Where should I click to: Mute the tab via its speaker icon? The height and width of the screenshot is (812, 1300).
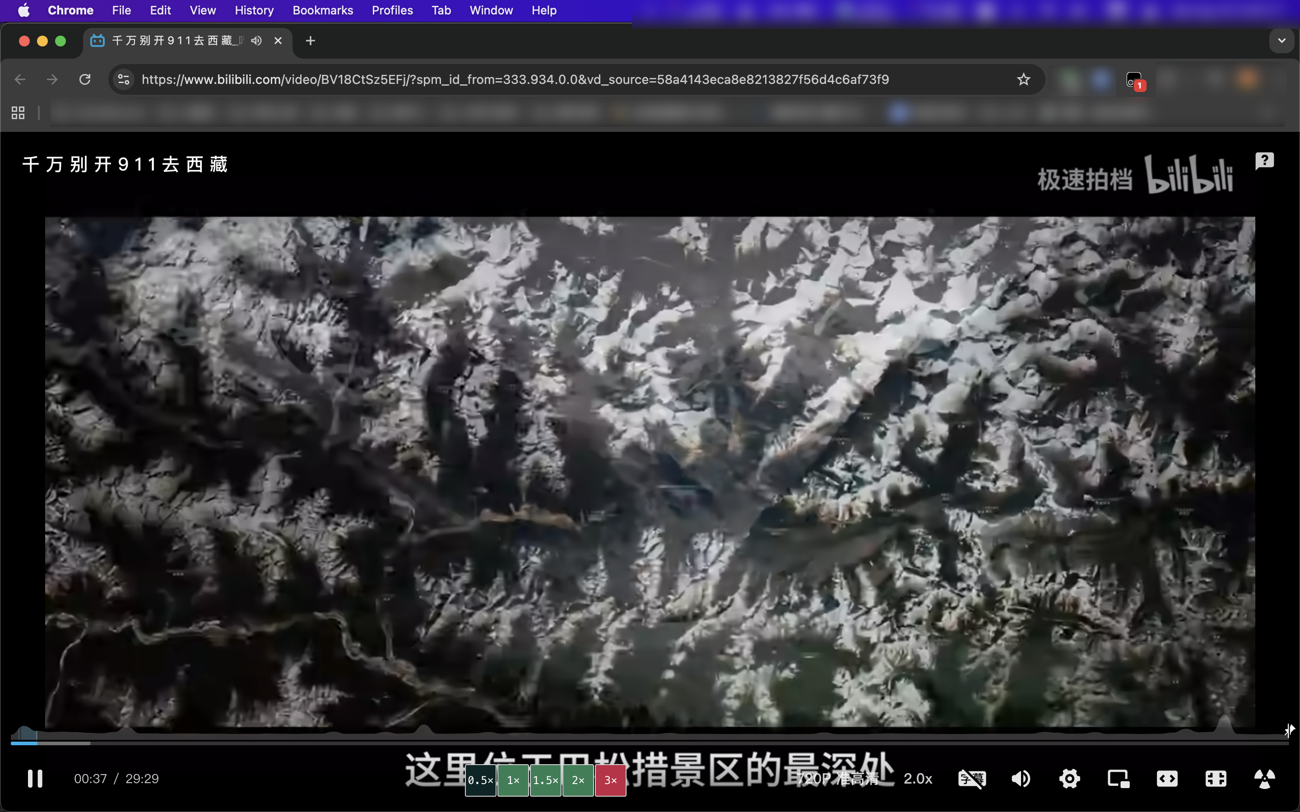click(x=256, y=41)
